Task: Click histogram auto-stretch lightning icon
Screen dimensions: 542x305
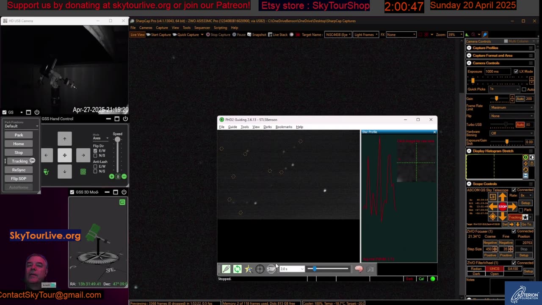Action: [x=525, y=163]
